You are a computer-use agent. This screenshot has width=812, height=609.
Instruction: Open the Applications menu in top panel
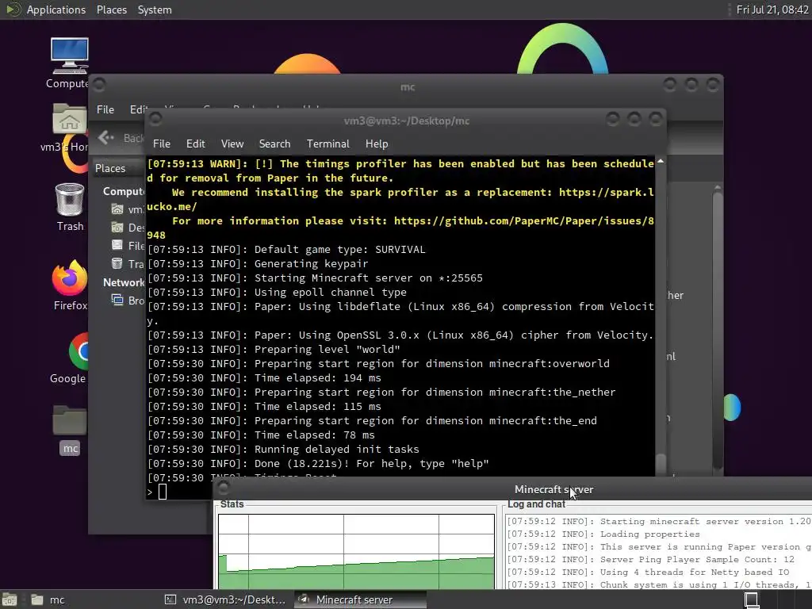[56, 10]
